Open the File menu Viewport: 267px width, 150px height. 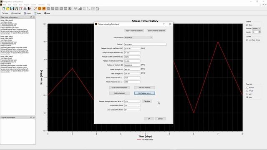(5, 5)
